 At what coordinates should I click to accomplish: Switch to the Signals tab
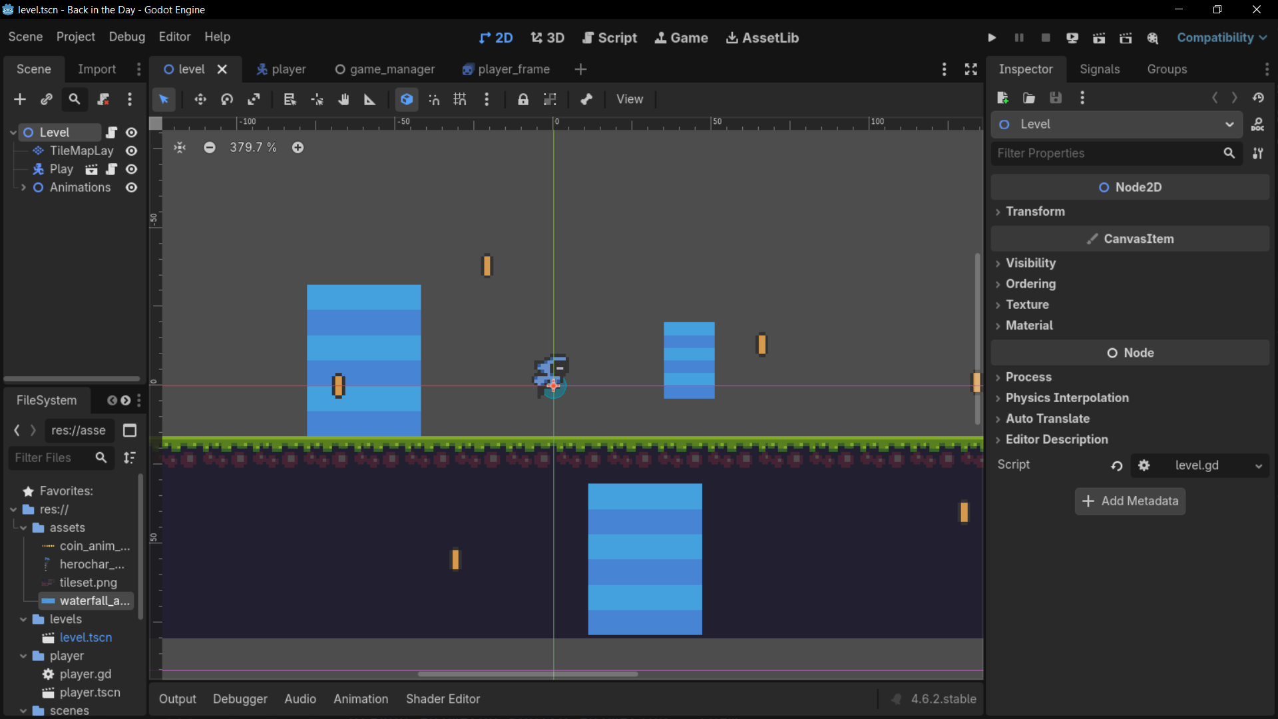click(1099, 69)
